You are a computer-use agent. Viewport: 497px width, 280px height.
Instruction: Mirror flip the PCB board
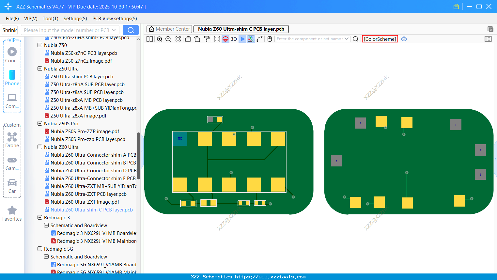pos(217,39)
